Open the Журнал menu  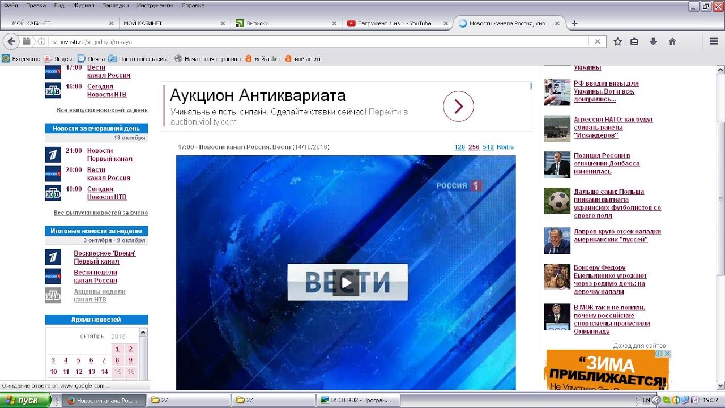pyautogui.click(x=84, y=5)
